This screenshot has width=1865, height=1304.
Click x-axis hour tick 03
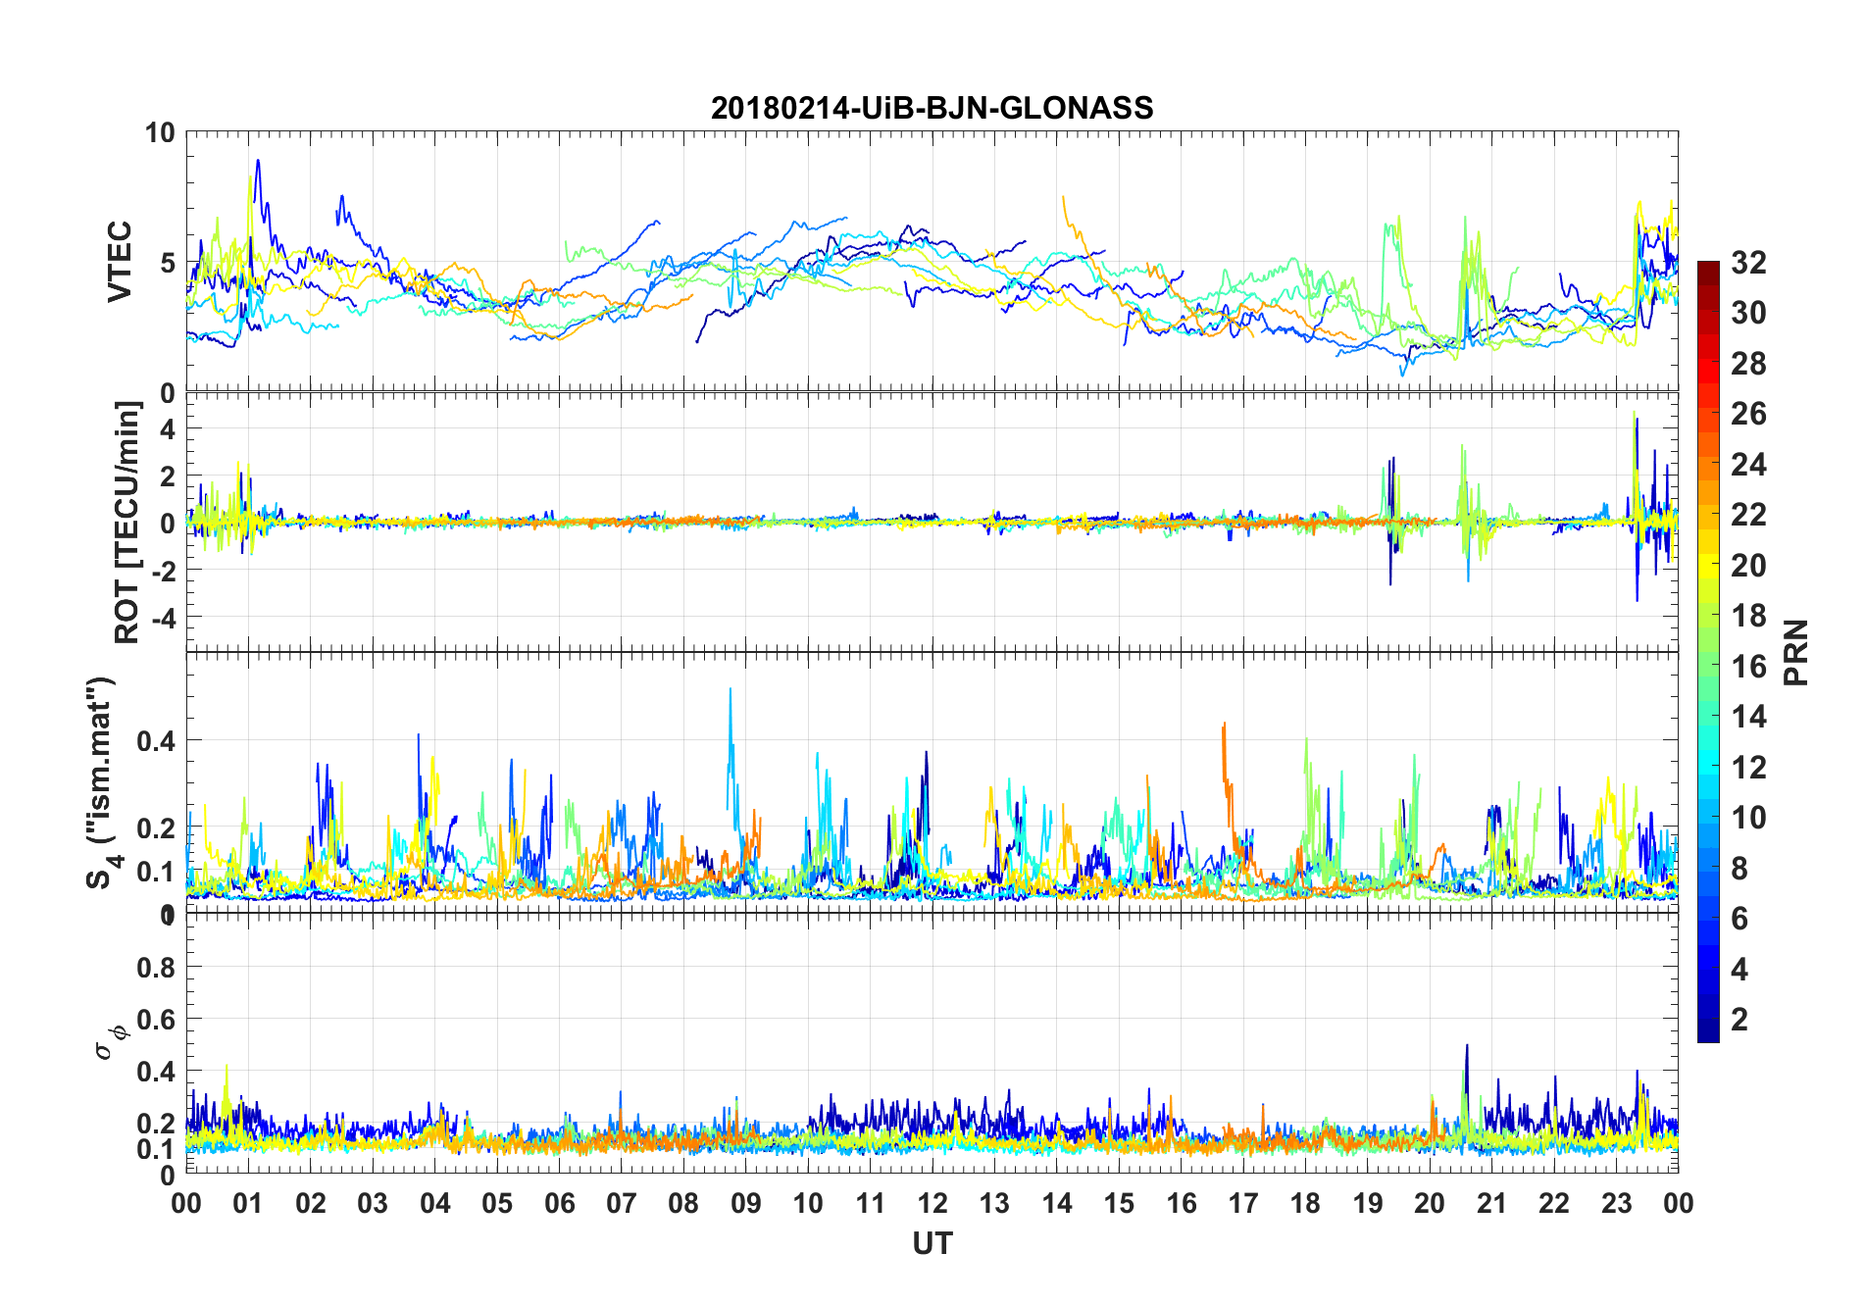point(373,1203)
